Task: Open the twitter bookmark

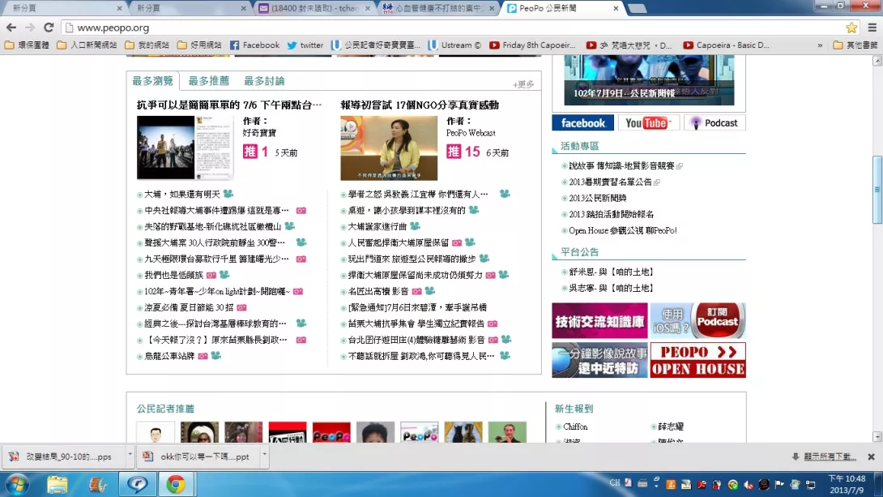Action: coord(305,45)
